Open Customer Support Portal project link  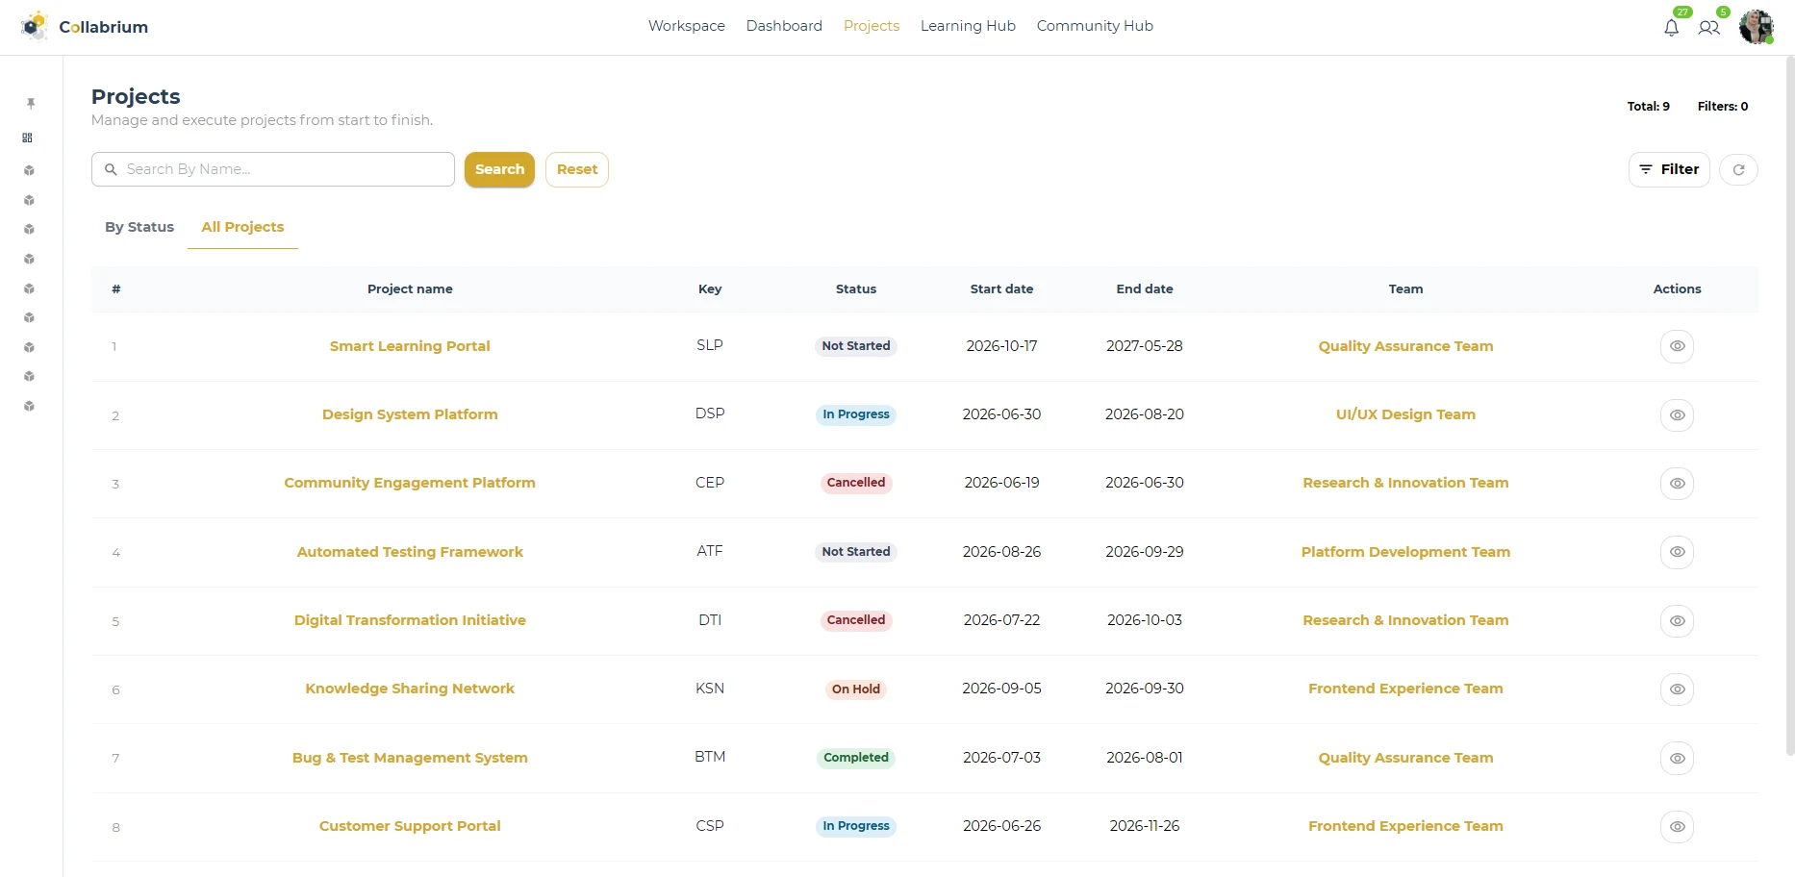click(x=410, y=826)
